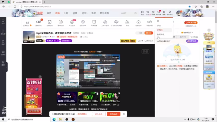Click the search magnifier icon in the Douyu header
217x122 pixels.
pos(135,13)
